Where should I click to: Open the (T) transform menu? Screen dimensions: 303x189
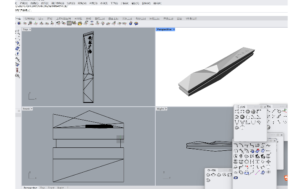tap(104, 3)
